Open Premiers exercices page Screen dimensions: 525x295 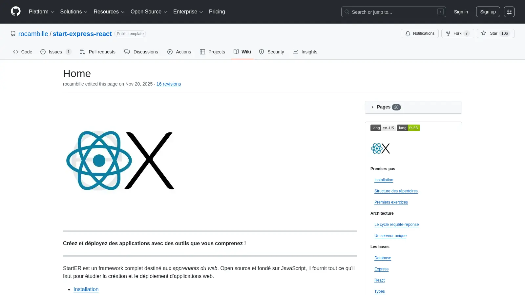(391, 202)
